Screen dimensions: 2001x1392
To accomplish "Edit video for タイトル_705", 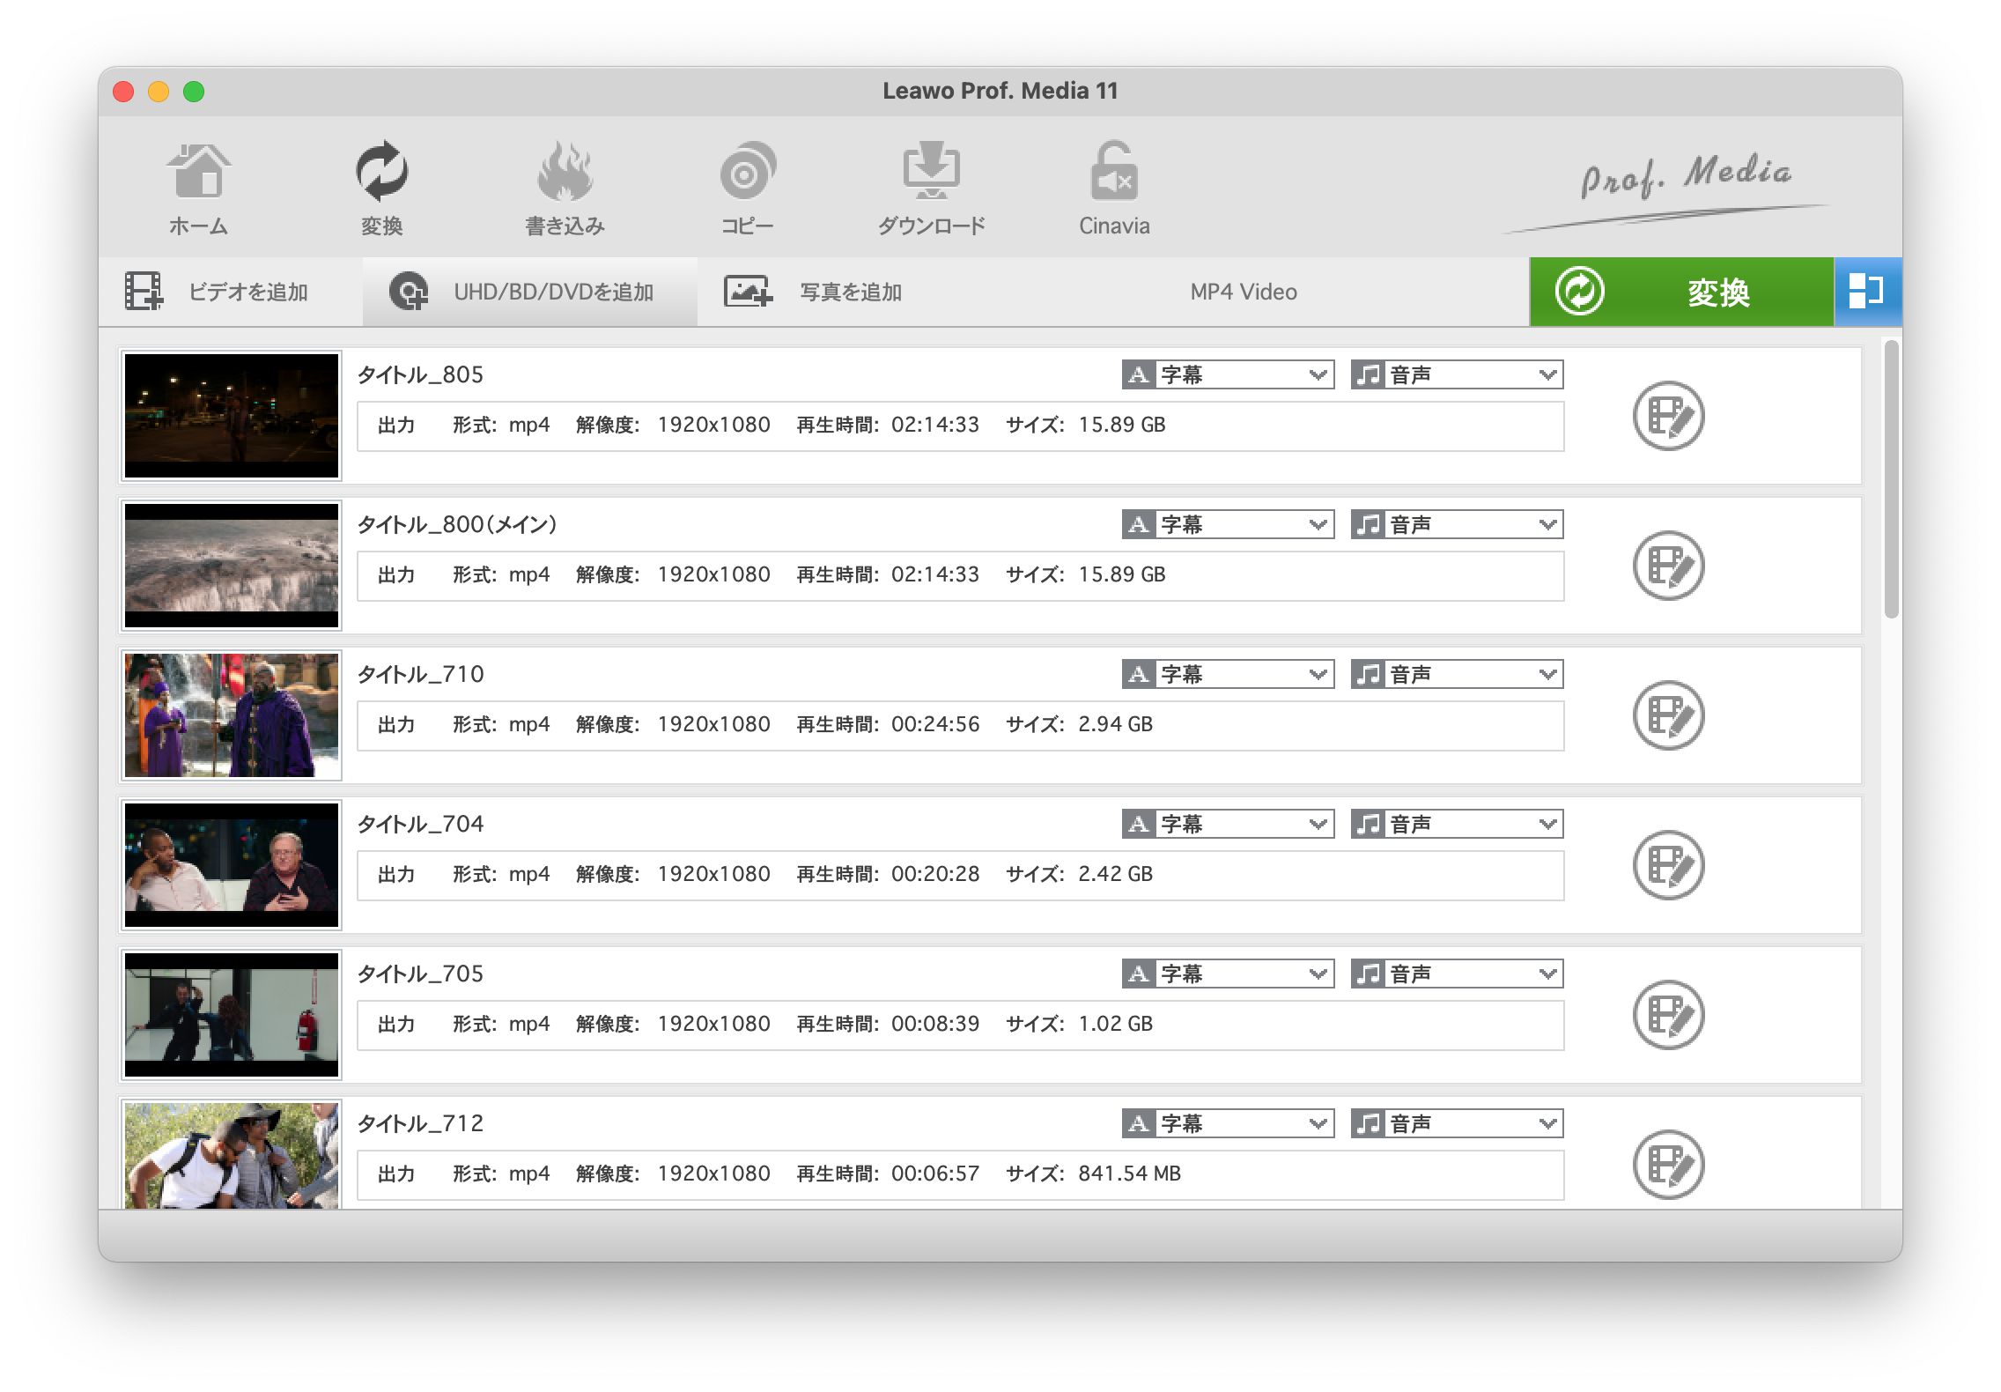I will click(1668, 1015).
